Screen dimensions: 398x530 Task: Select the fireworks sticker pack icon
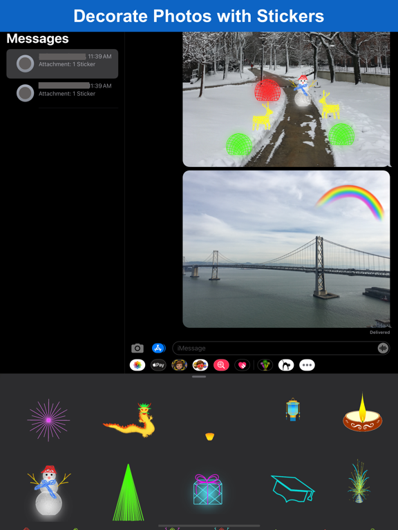pyautogui.click(x=265, y=365)
